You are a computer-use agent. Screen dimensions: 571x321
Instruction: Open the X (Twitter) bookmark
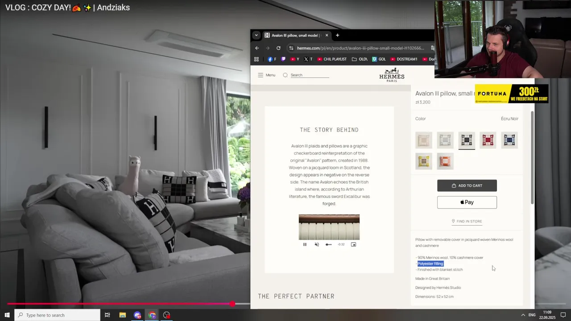coord(308,59)
